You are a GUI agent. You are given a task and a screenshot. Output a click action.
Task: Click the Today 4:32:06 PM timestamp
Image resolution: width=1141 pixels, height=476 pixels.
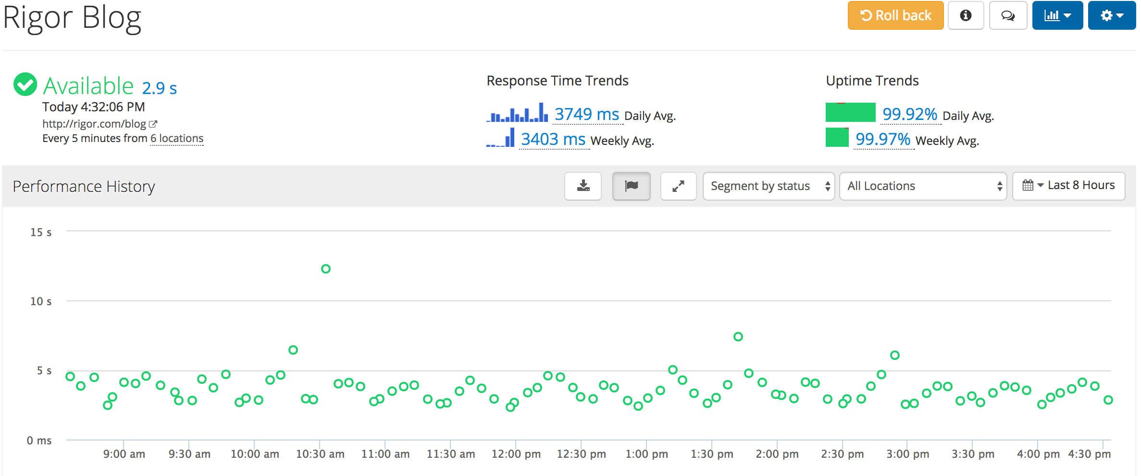tap(94, 107)
